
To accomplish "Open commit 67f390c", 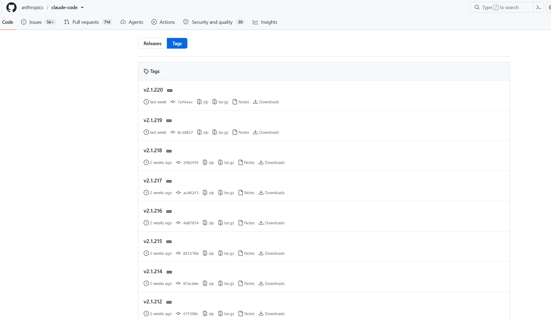I will point(187,314).
